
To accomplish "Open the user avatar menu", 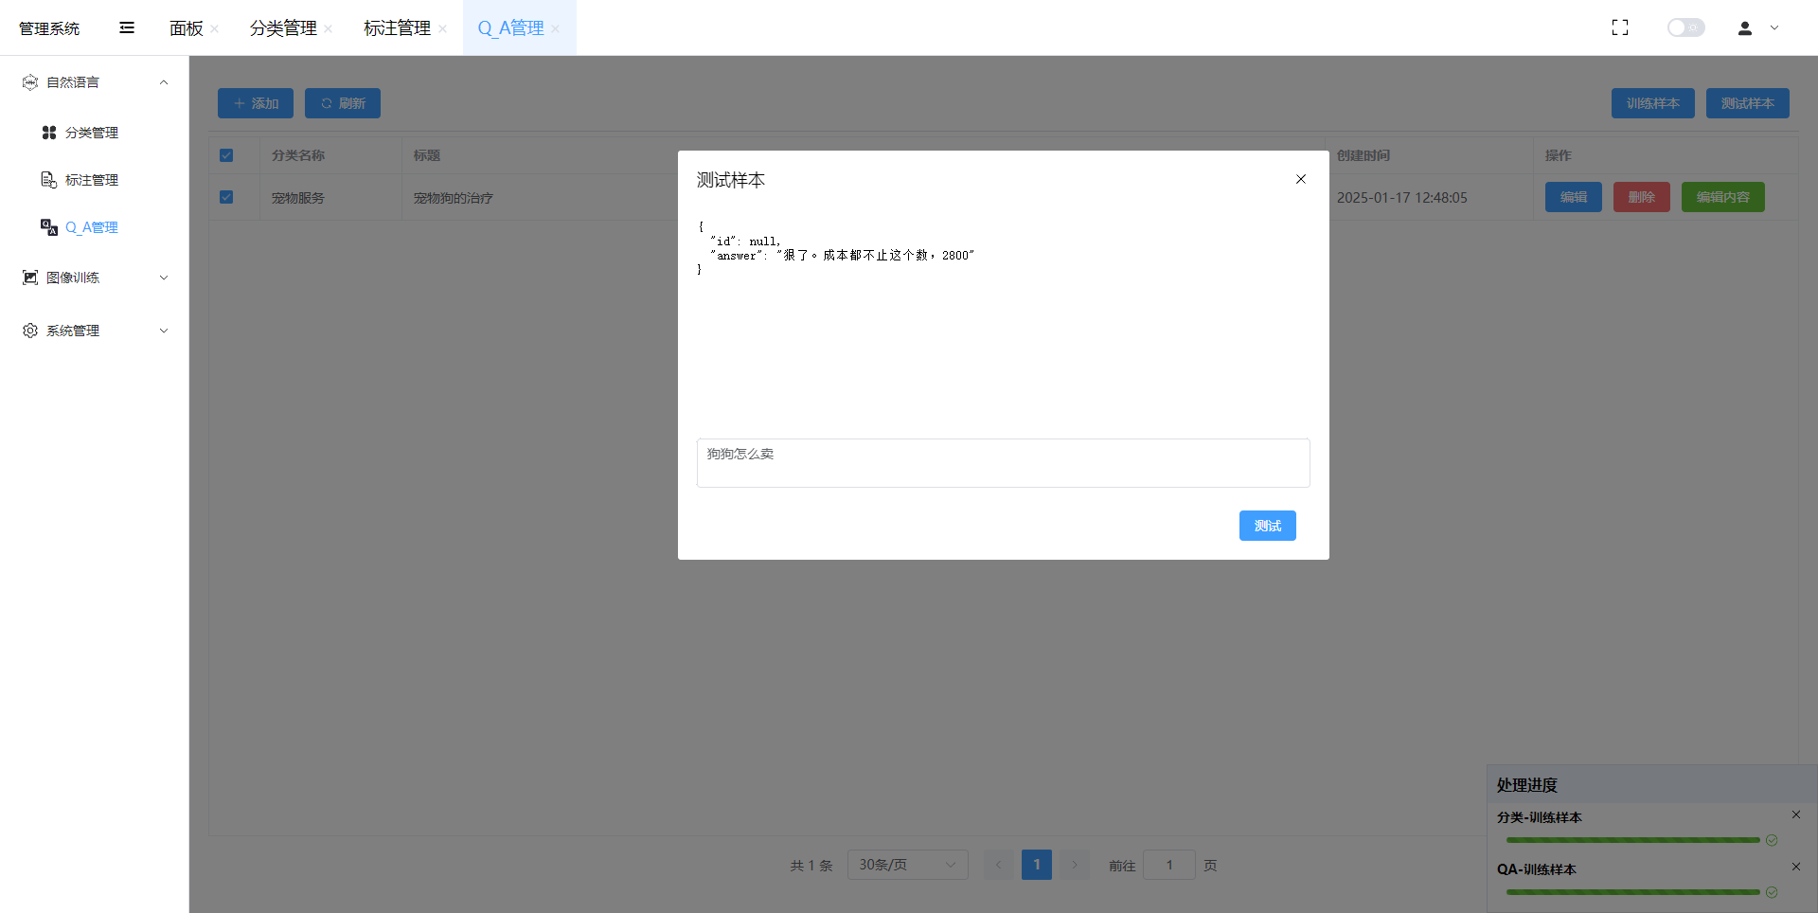I will coord(1745,28).
